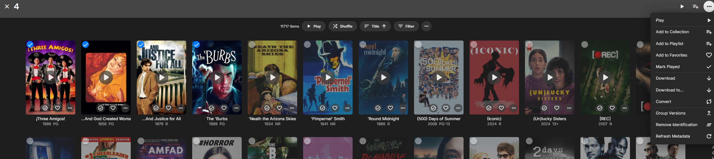
Task: Open the AMFAD poster thumbnail
Action: point(162,148)
